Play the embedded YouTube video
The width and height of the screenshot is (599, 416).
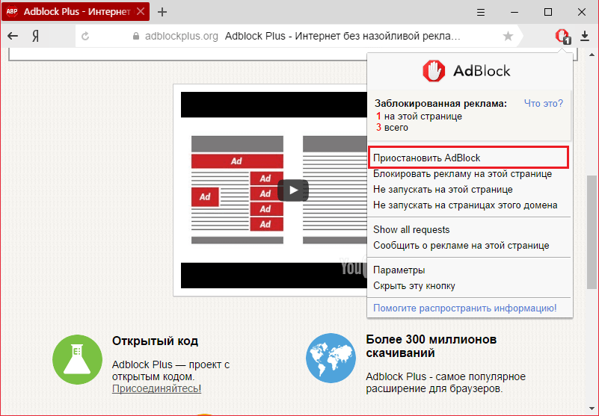(x=292, y=190)
